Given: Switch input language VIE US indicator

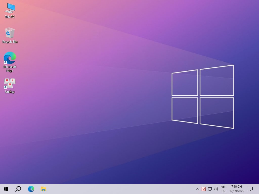Looking at the screenshot, I should pos(223,189).
